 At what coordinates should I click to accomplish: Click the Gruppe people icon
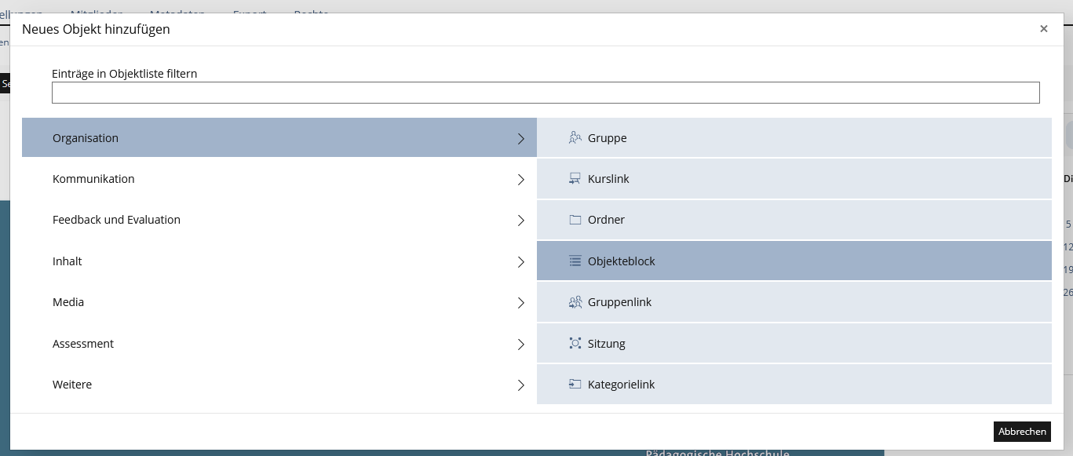pyautogui.click(x=575, y=138)
